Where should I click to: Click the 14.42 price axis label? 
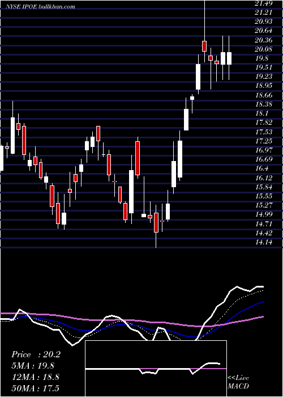pyautogui.click(x=264, y=233)
